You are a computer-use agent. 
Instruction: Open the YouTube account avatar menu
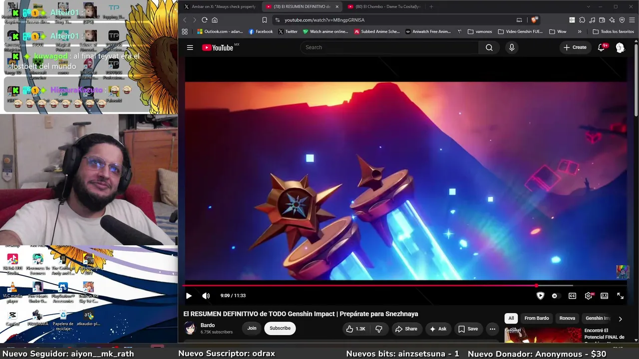pos(620,47)
